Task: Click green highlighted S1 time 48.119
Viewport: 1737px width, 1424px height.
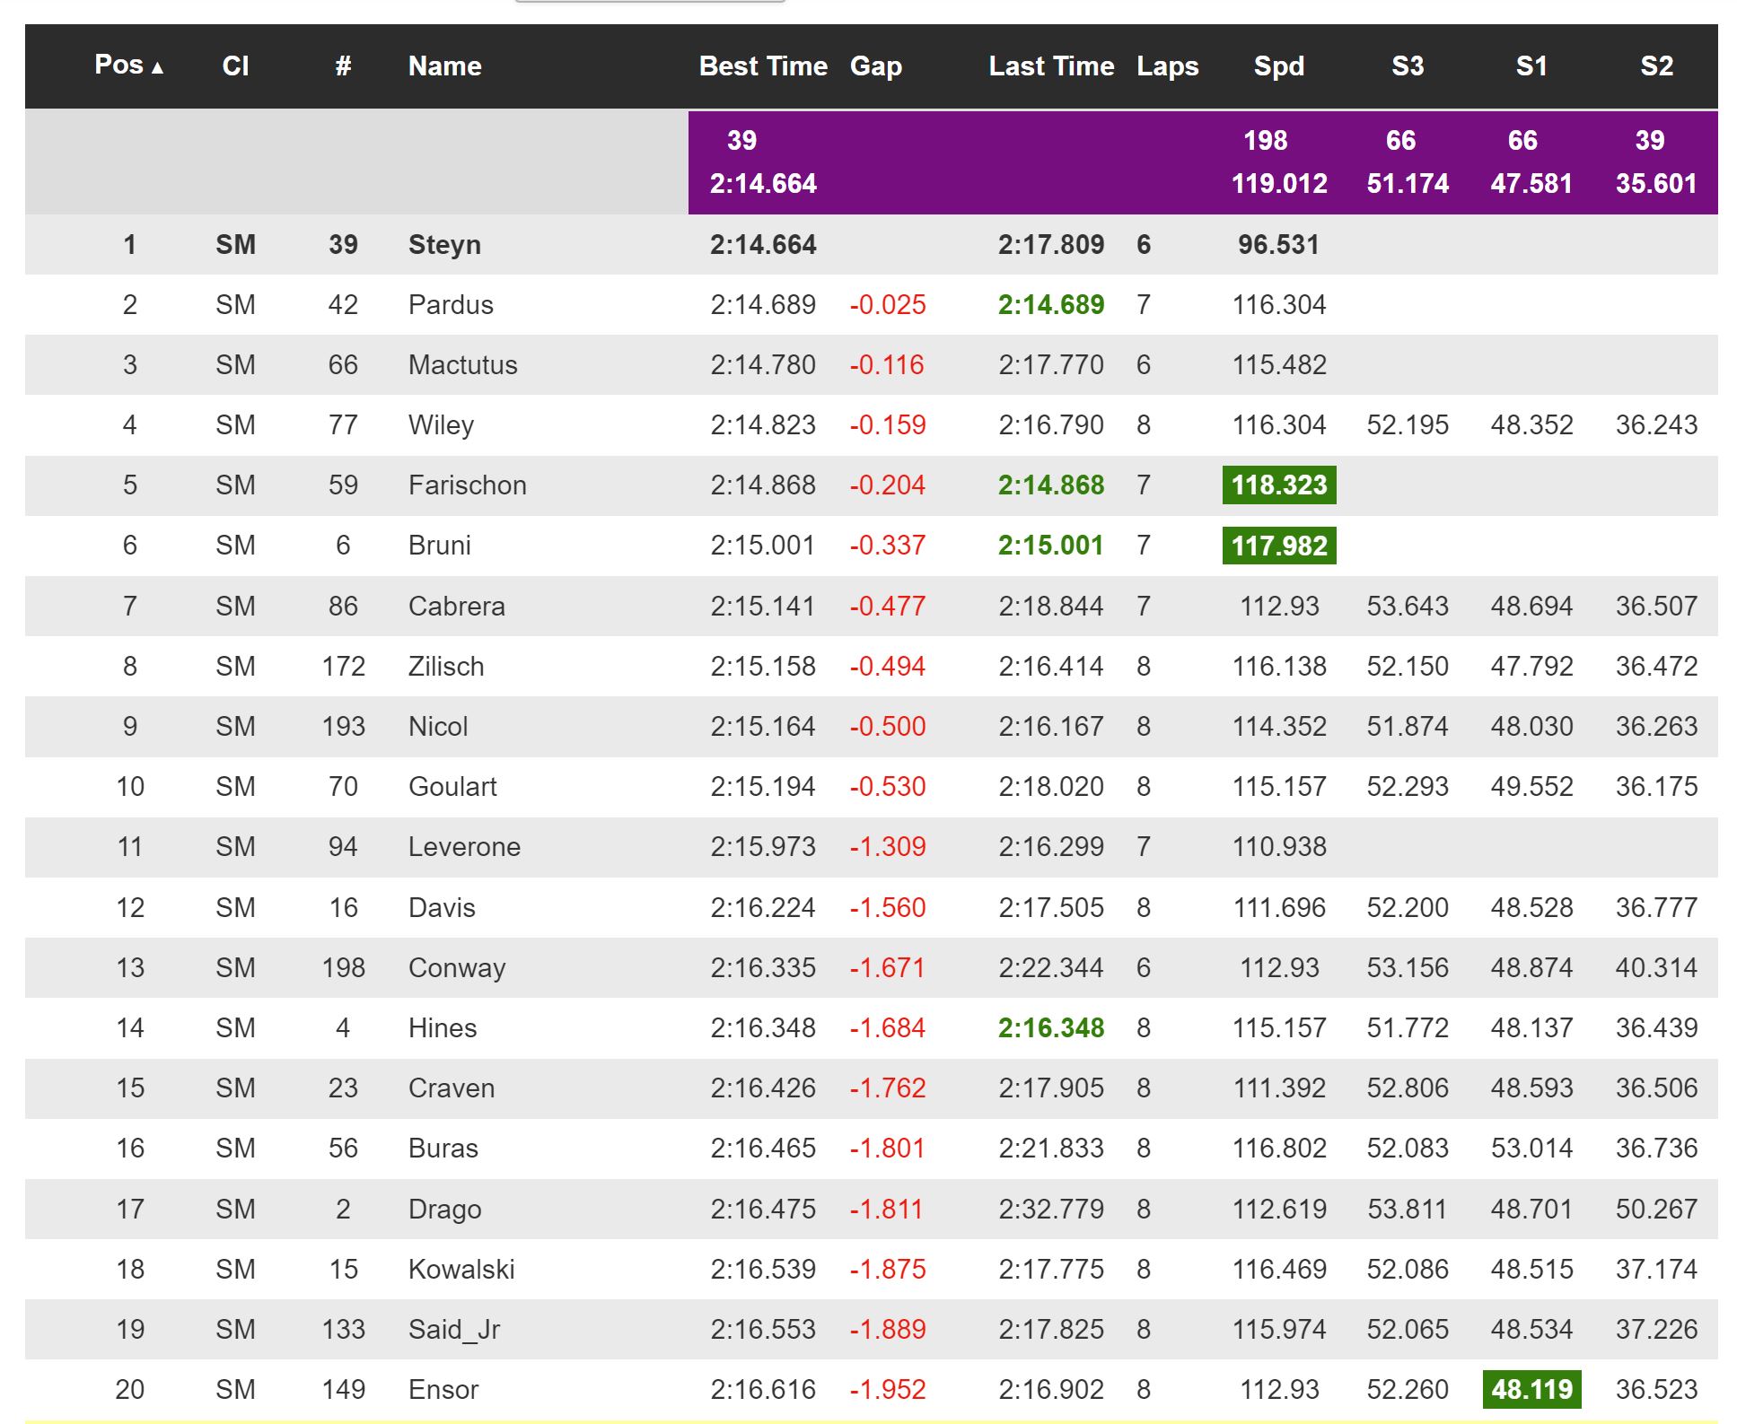Action: click(1531, 1390)
